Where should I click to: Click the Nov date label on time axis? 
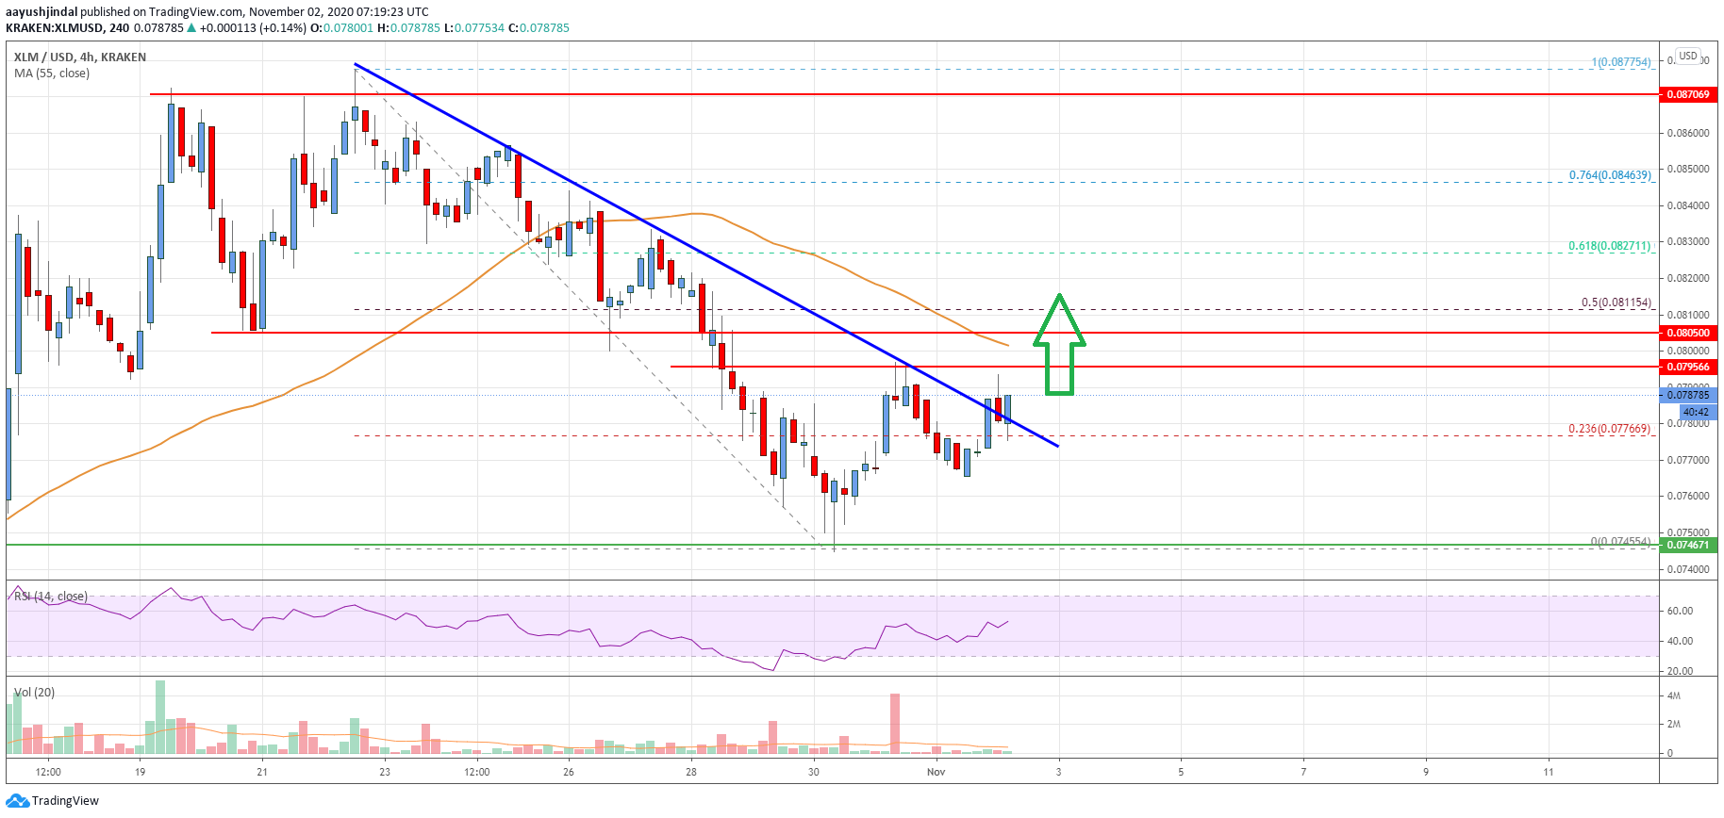click(936, 772)
